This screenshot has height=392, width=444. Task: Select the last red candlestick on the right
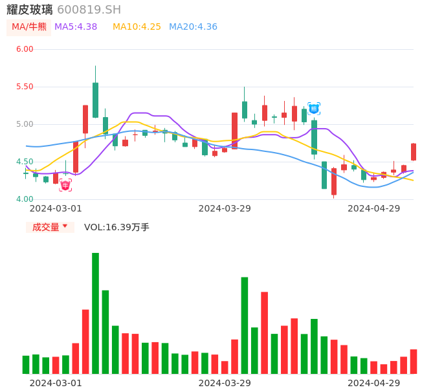point(414,152)
